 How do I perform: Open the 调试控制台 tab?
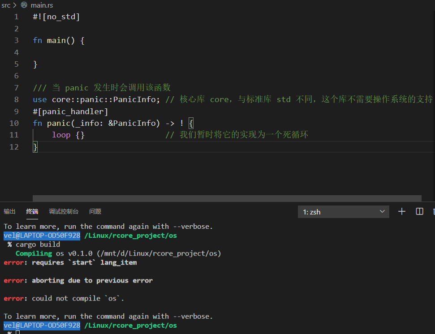[x=64, y=211]
